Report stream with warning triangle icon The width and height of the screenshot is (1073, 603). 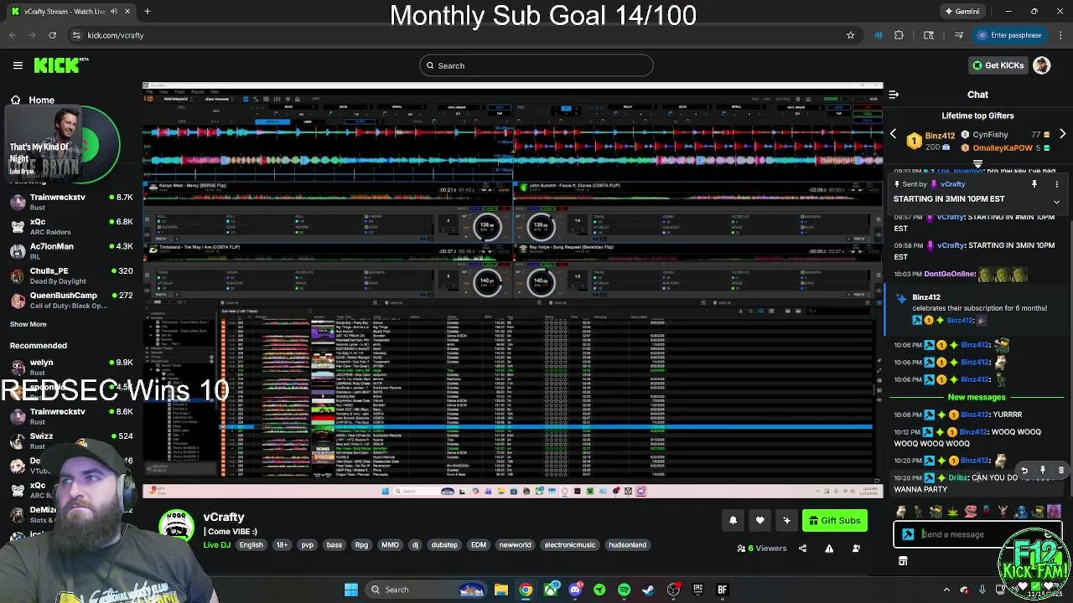829,549
